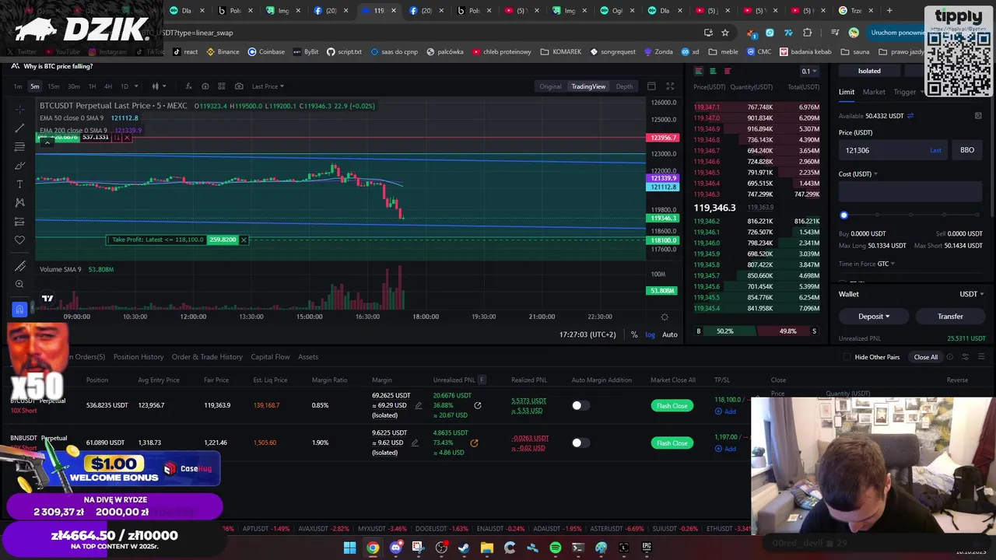Open the Cost (USDT) unit dropdown
The height and width of the screenshot is (560, 996).
tap(857, 174)
